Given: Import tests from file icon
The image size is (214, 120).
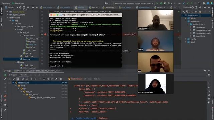Looking at the screenshot, I should [x=52, y=79].
